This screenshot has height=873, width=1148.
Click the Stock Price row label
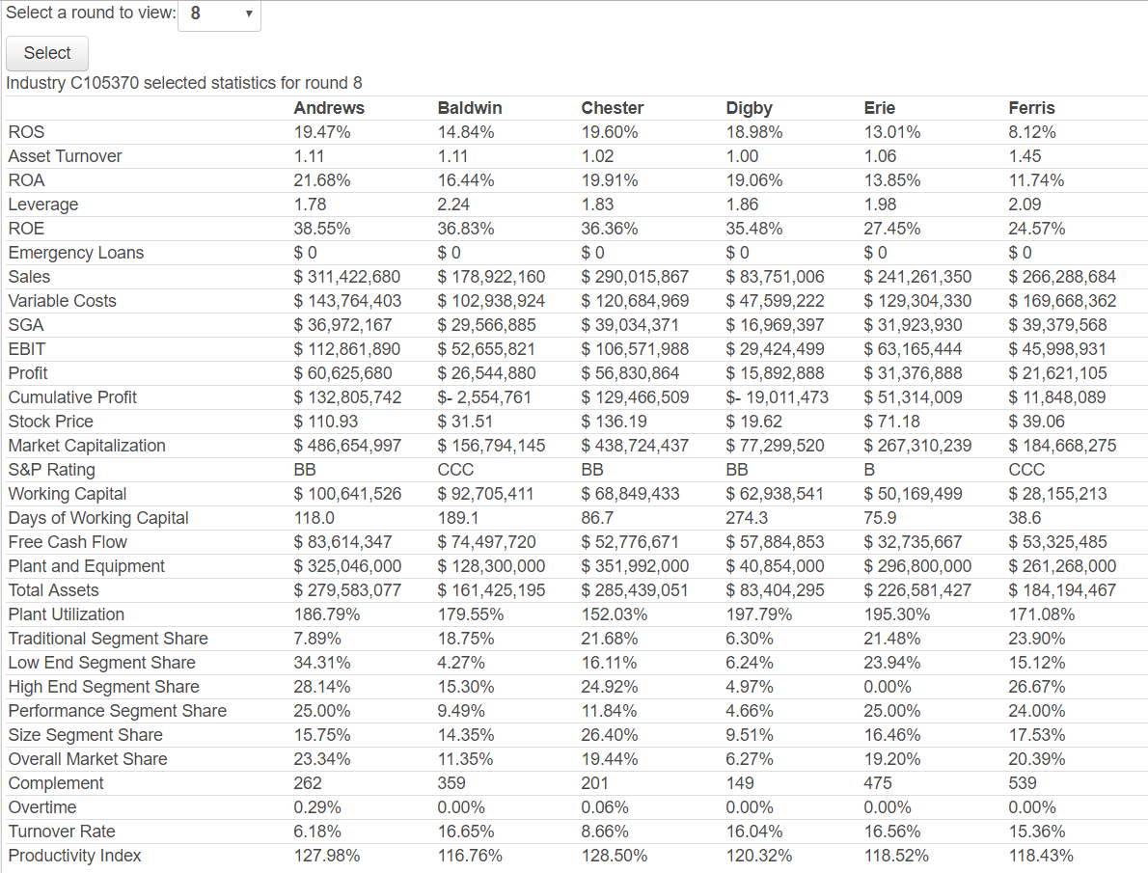(50, 422)
